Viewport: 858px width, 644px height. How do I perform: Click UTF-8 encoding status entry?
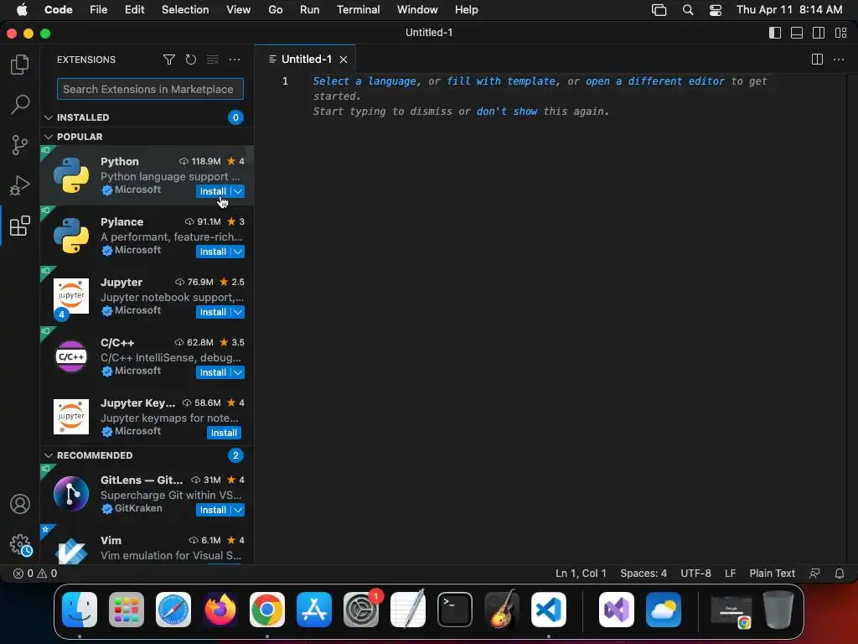point(695,574)
